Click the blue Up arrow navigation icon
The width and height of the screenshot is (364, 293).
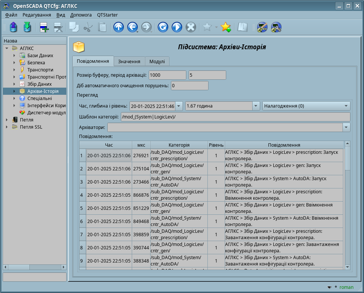click(x=119, y=27)
